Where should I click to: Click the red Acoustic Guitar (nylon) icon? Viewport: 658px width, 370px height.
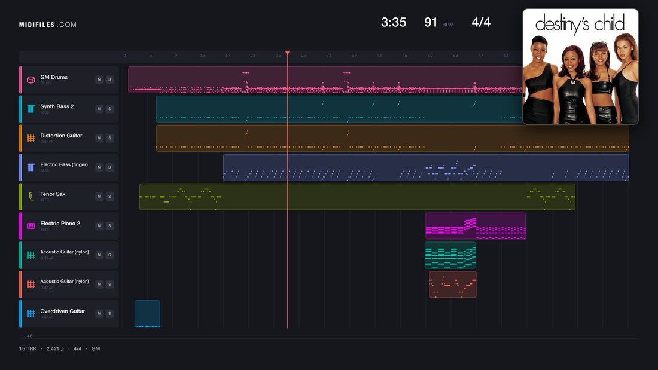pyautogui.click(x=31, y=284)
